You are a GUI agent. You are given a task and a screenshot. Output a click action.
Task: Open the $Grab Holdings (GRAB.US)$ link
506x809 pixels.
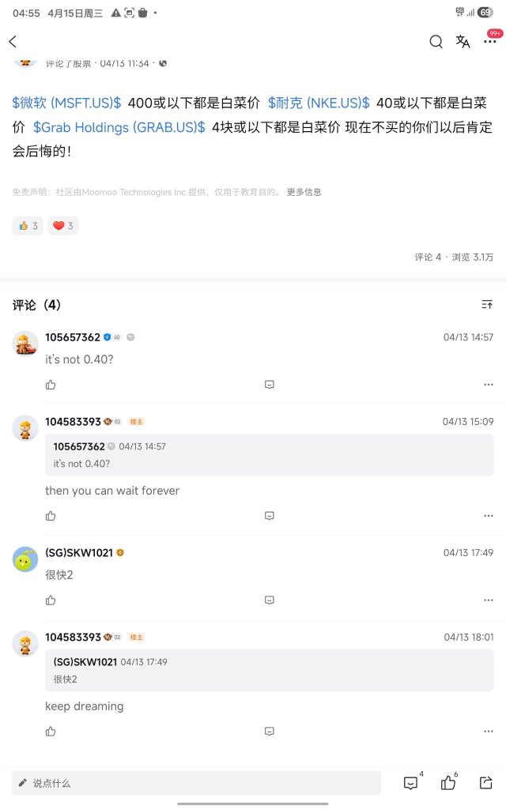pyautogui.click(x=119, y=127)
